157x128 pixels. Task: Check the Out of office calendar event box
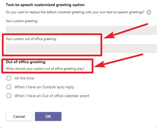[x=9, y=96]
